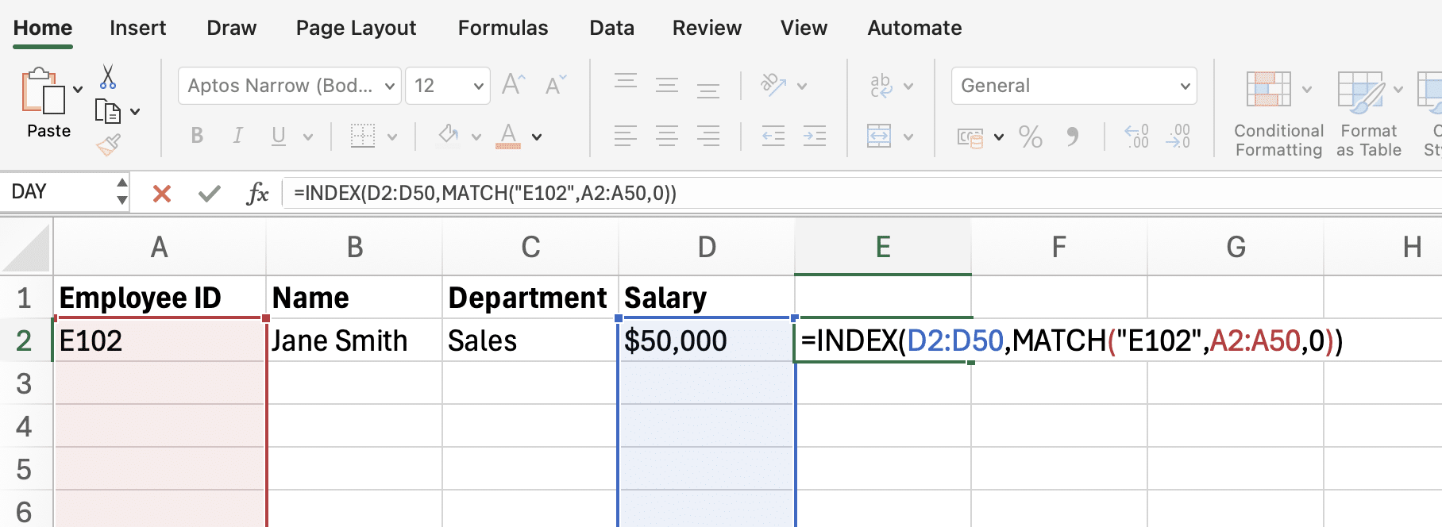Increase decimal places

click(1137, 136)
